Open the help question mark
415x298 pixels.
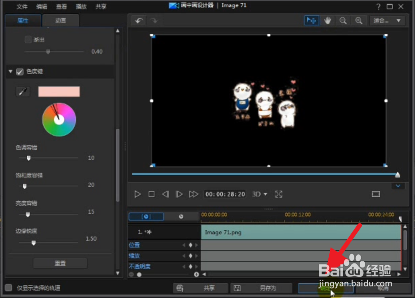point(378,6)
